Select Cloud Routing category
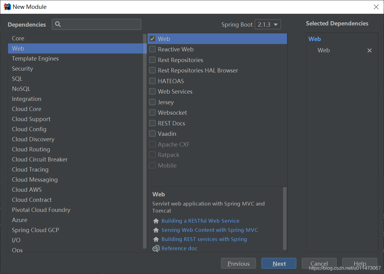The width and height of the screenshot is (384, 274). (x=76, y=149)
